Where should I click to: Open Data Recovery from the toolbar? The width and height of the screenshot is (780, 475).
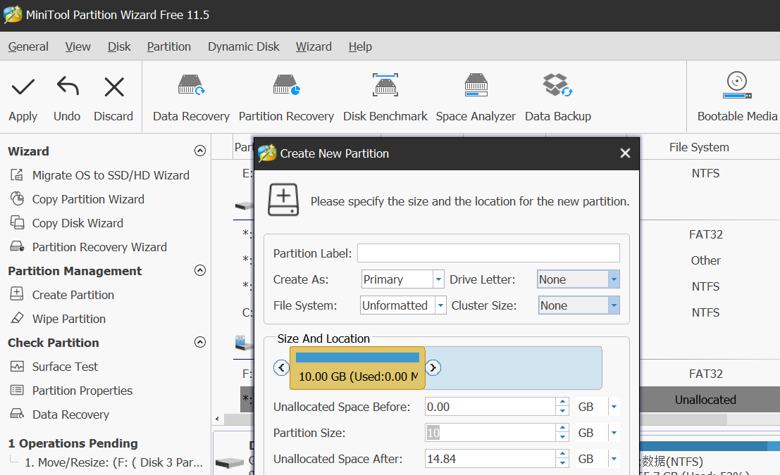191,87
